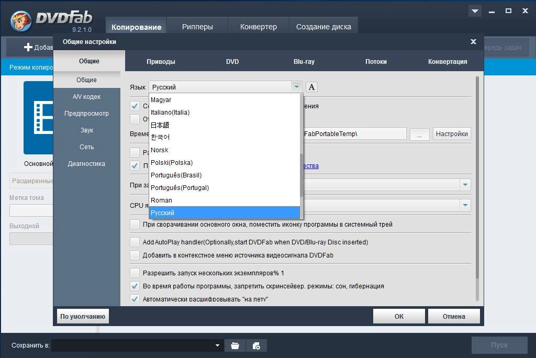Click the language list scrollbar thumb
Screen dimensions: 536x358
coord(301,175)
